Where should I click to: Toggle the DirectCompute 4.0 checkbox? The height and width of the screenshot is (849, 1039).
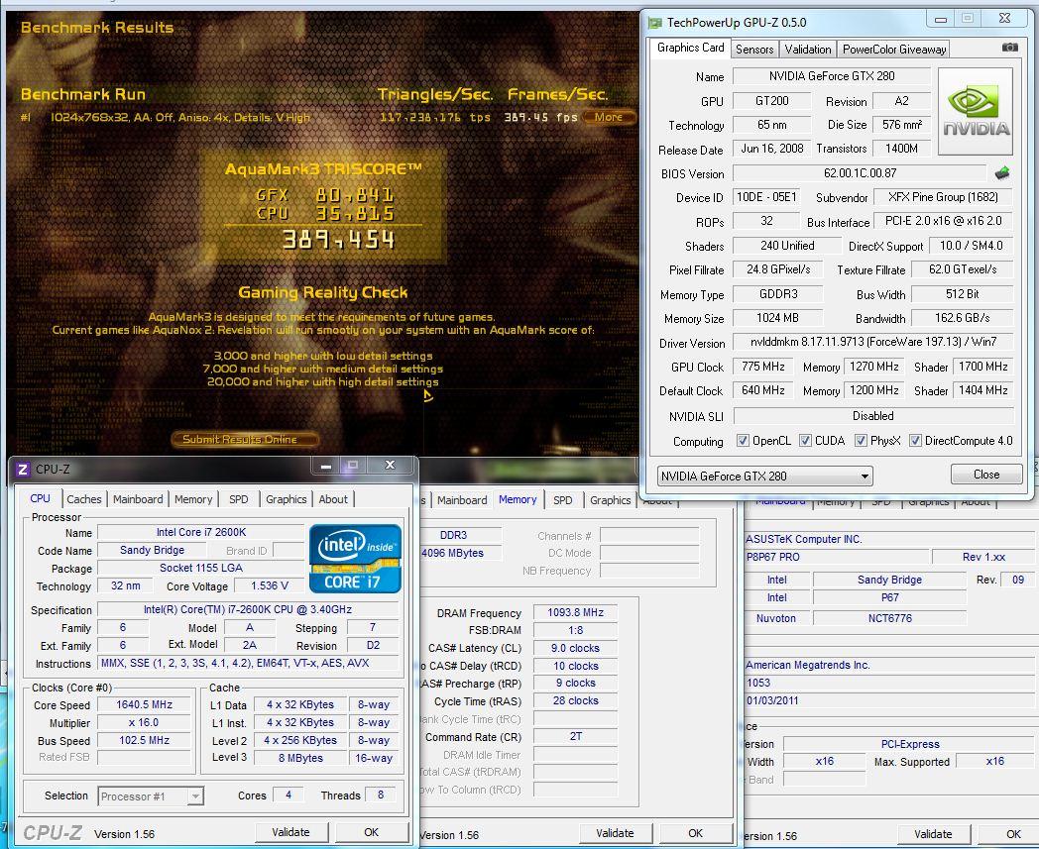(x=915, y=441)
